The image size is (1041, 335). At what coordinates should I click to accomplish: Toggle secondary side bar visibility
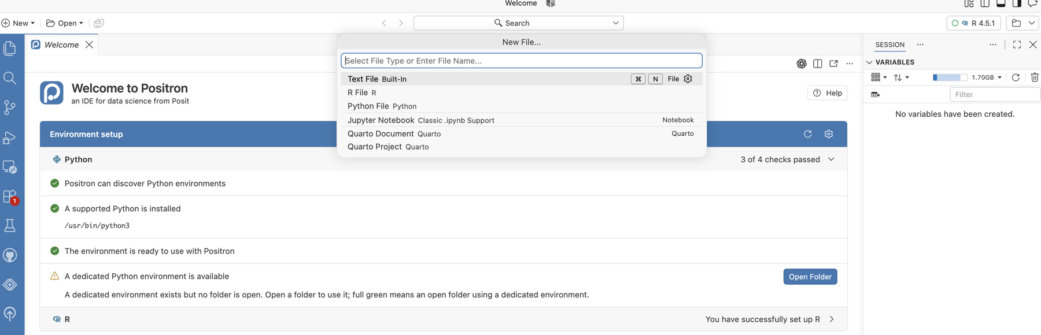coord(1017,3)
